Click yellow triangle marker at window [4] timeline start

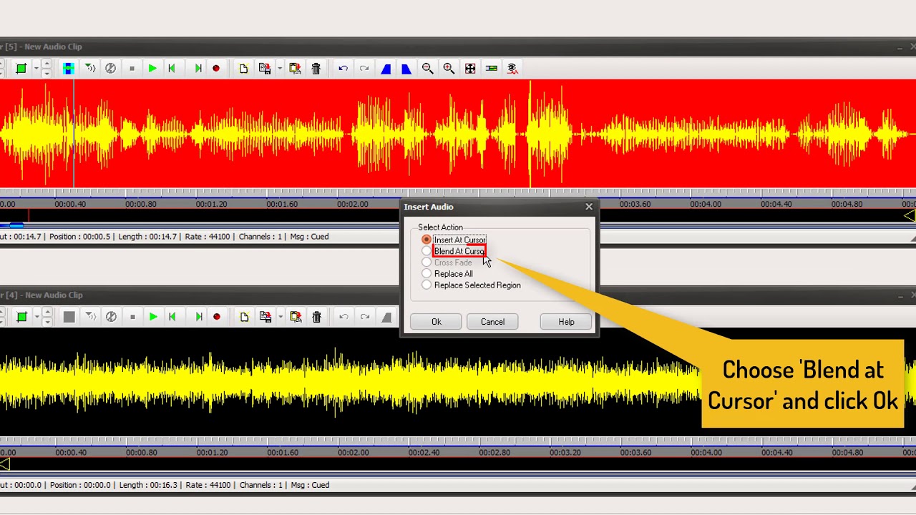(4, 464)
